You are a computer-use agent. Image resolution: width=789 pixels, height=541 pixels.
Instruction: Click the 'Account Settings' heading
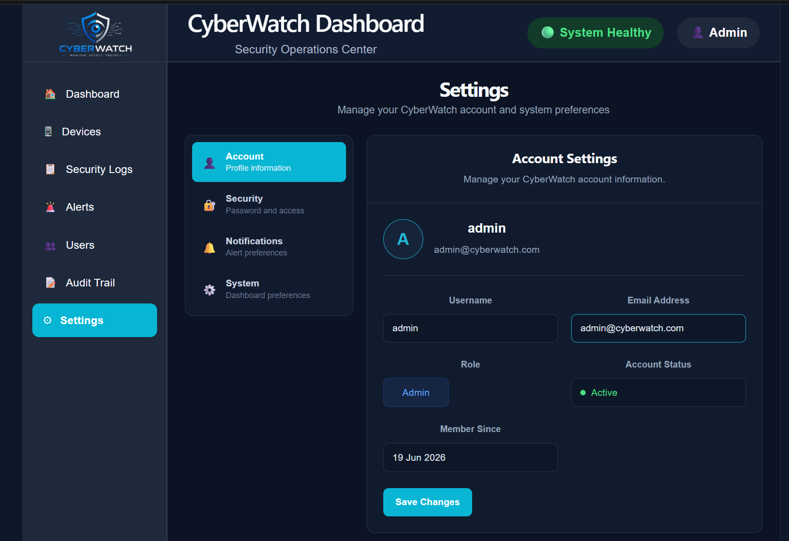click(x=564, y=159)
